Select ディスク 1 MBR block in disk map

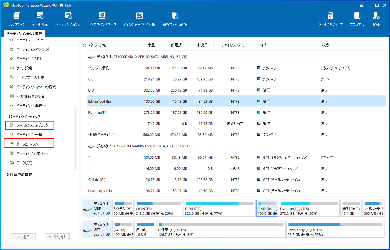click(97, 208)
